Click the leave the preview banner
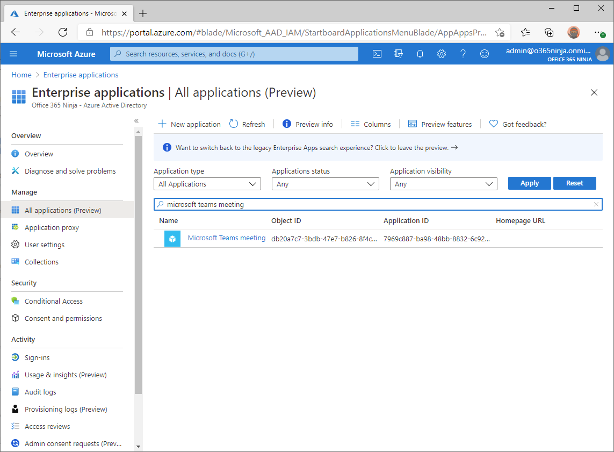 [x=378, y=148]
